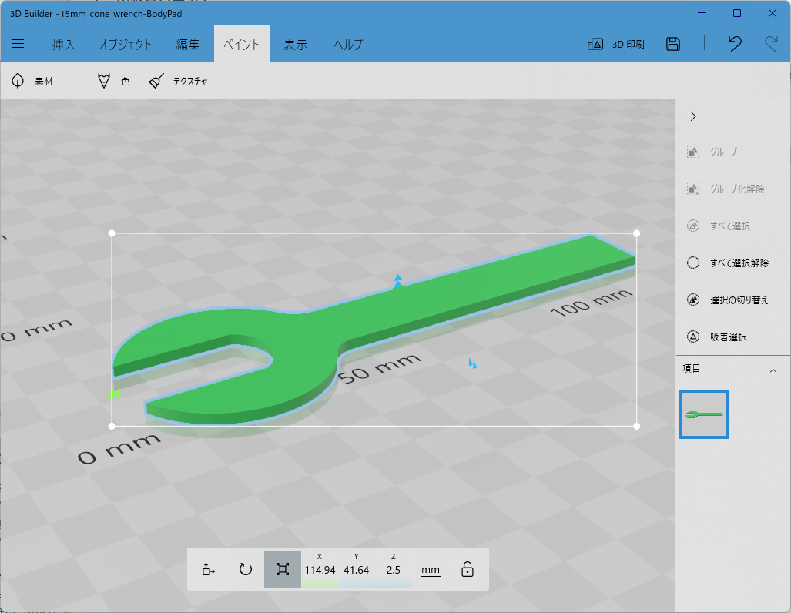Click すべて選択解除 deselect all
Viewport: 791px width, 613px height.
point(728,263)
